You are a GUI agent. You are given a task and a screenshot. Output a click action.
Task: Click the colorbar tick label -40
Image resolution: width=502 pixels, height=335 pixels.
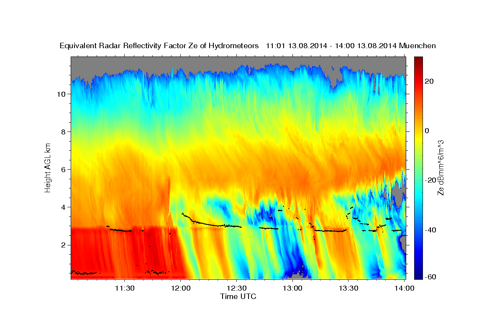click(430, 229)
